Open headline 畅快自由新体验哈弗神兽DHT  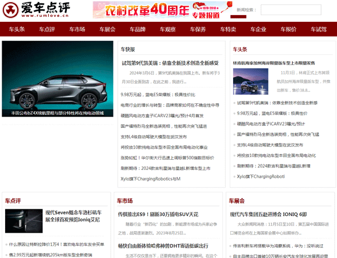pos(163,246)
